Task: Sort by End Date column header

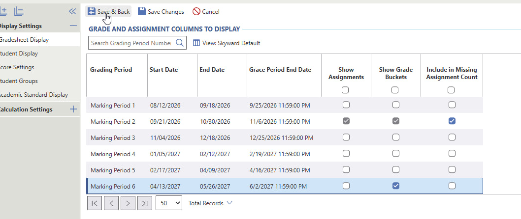Action: click(x=212, y=70)
